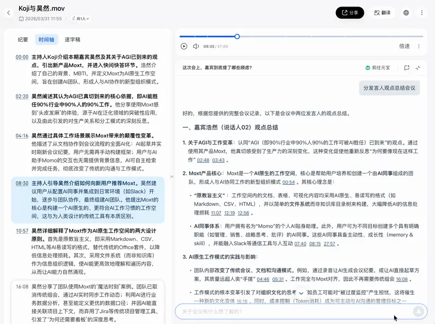Click the 翻译 translate button

(x=383, y=13)
